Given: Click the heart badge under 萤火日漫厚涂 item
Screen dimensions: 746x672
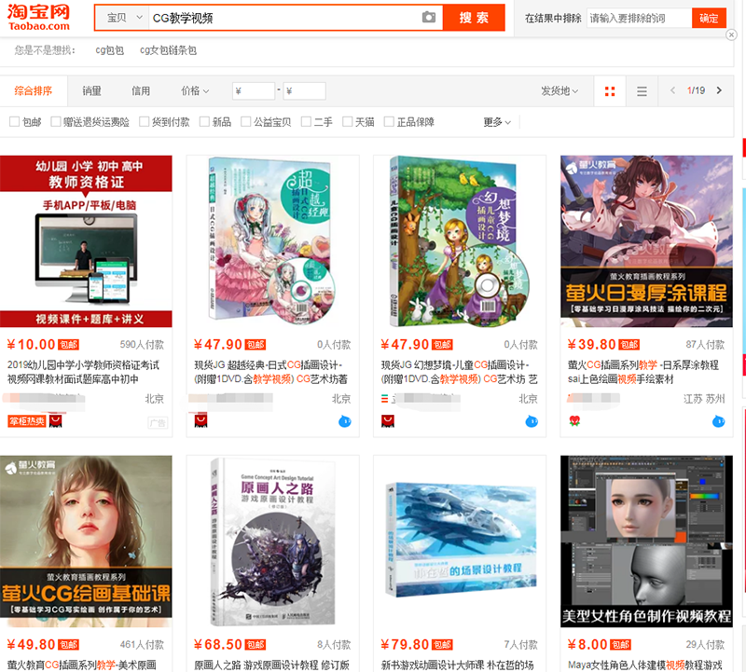Looking at the screenshot, I should 574,420.
